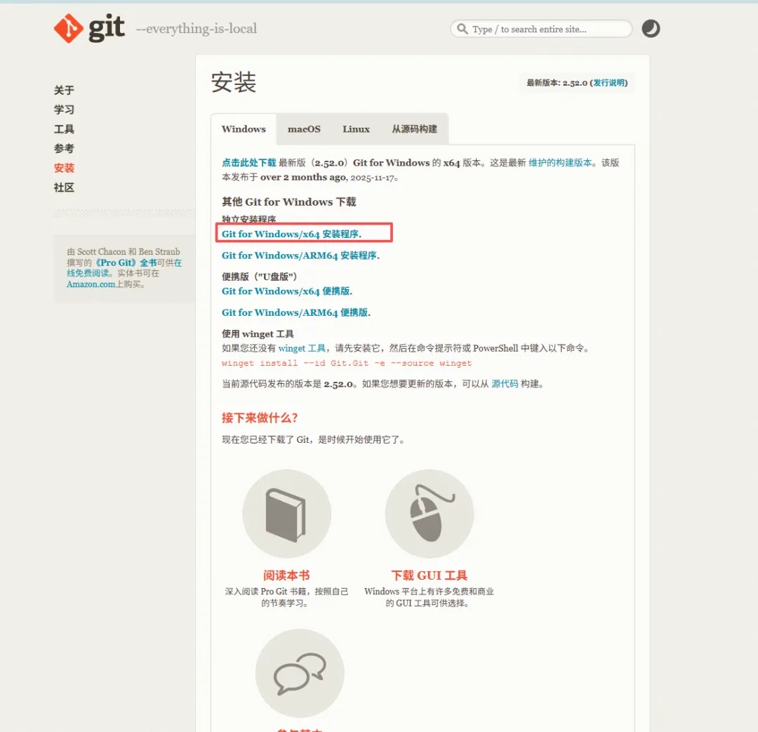Switch to the Linux tab

tap(357, 129)
